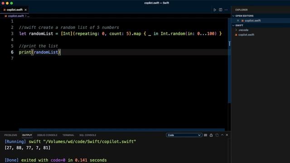Click the '[Done] exited with code=0' output line

55,160
